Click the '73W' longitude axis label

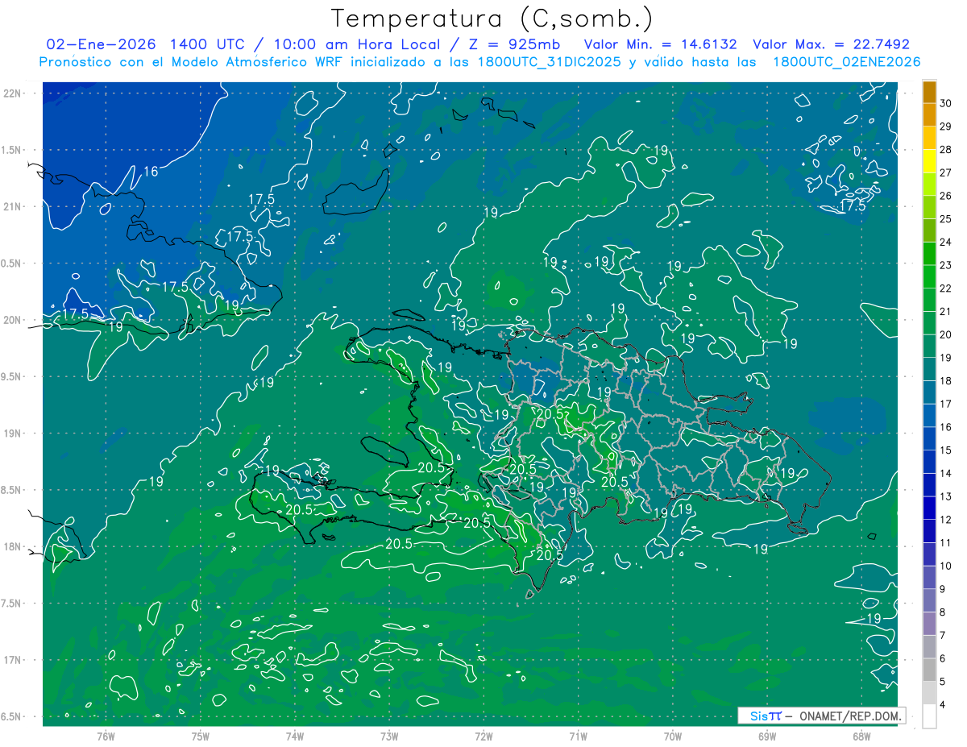pyautogui.click(x=389, y=736)
